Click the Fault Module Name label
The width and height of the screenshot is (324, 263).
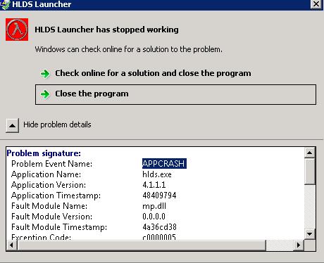(49, 206)
